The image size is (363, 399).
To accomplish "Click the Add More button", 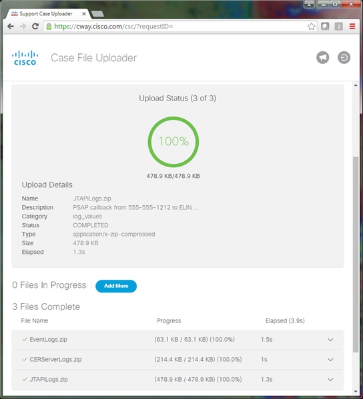I will point(116,286).
